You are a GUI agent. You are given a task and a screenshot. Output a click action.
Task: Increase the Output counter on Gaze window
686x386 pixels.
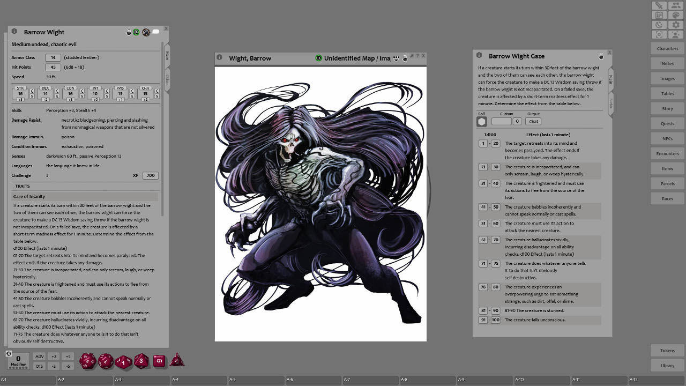point(518,121)
